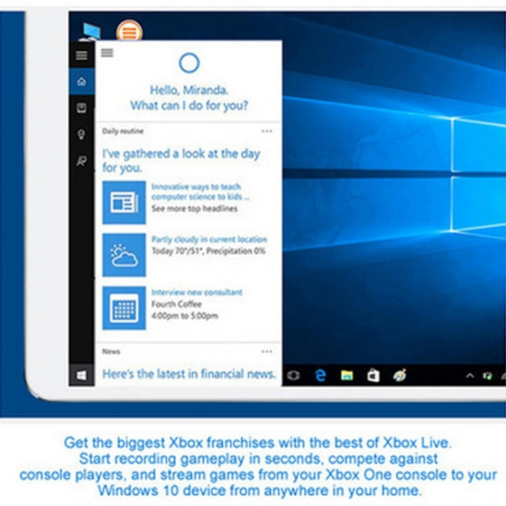Click the 'Fourth Coffee' location text
506x506 pixels.
[177, 304]
